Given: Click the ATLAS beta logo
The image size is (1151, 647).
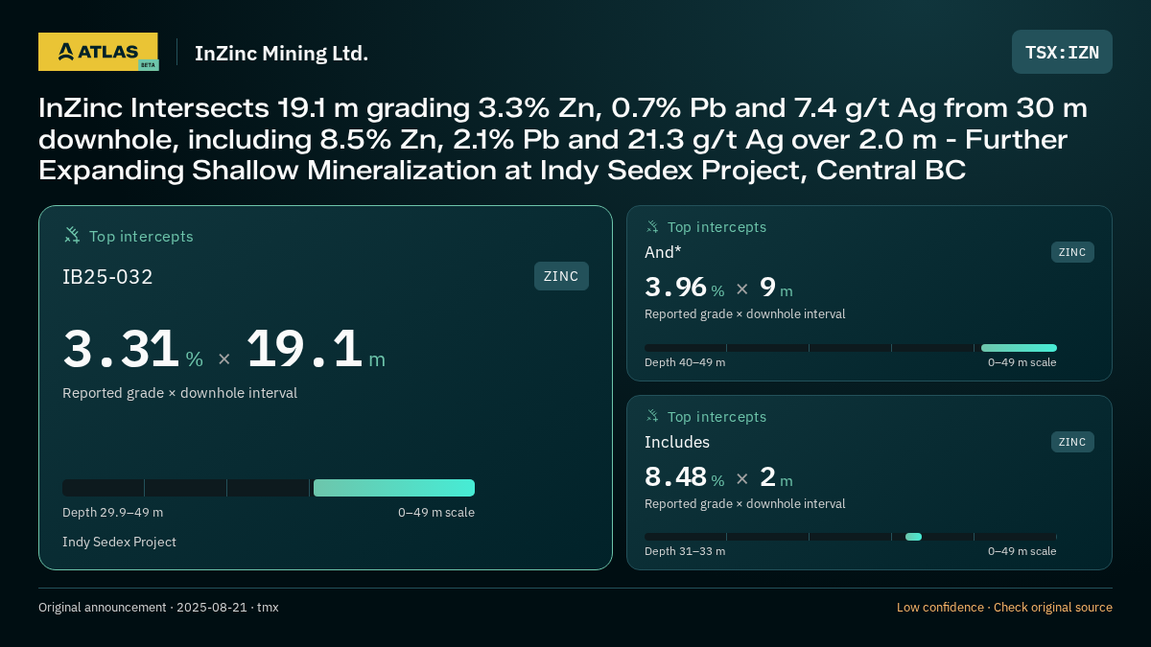Looking at the screenshot, I should tap(98, 52).
